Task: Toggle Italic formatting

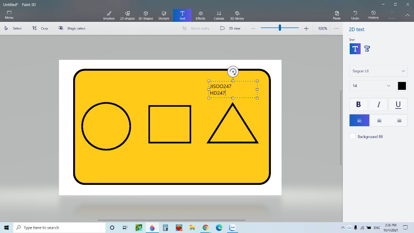Action: pos(378,104)
